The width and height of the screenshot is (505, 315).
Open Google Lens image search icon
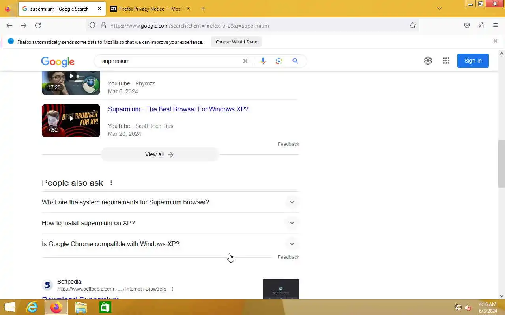(x=279, y=61)
